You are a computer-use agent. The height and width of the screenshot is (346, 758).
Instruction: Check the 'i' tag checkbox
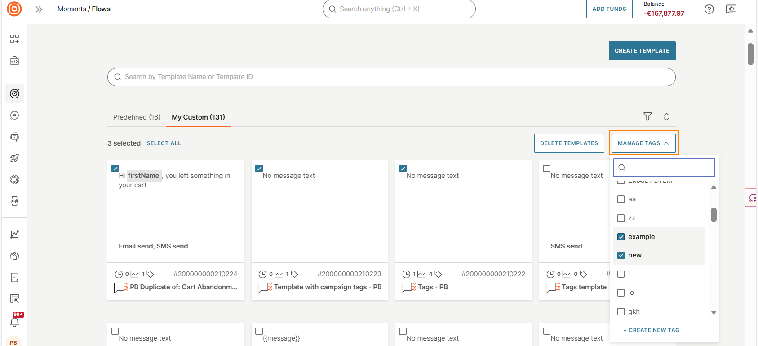[x=621, y=274]
